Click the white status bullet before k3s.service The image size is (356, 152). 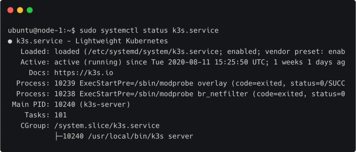coord(10,42)
